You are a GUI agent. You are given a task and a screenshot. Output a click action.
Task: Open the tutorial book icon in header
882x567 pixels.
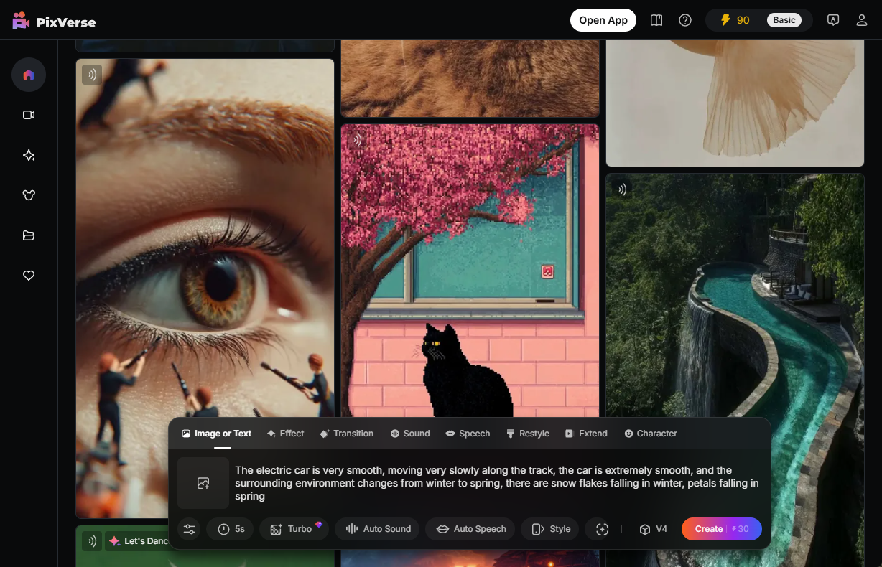(x=656, y=20)
